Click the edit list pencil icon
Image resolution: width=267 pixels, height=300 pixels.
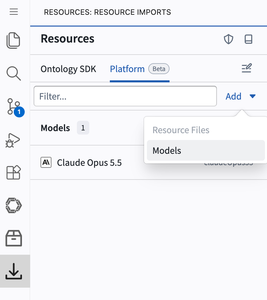247,68
